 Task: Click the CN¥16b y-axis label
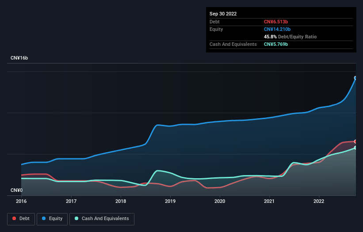19,58
